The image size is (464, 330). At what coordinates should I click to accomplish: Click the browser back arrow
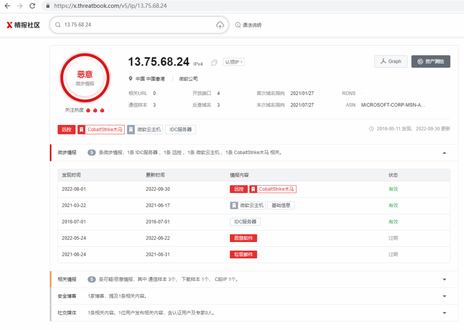tap(7, 6)
